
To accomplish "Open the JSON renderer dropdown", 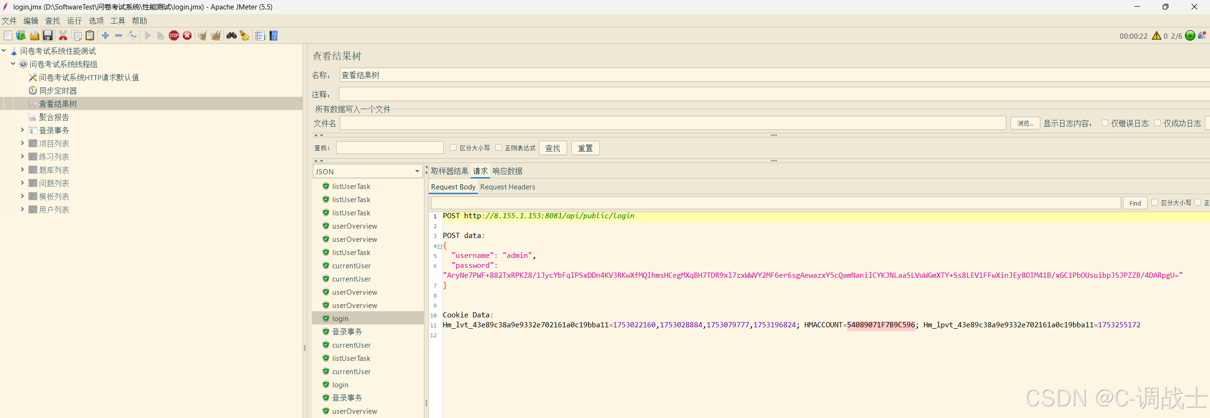I will coord(368,171).
